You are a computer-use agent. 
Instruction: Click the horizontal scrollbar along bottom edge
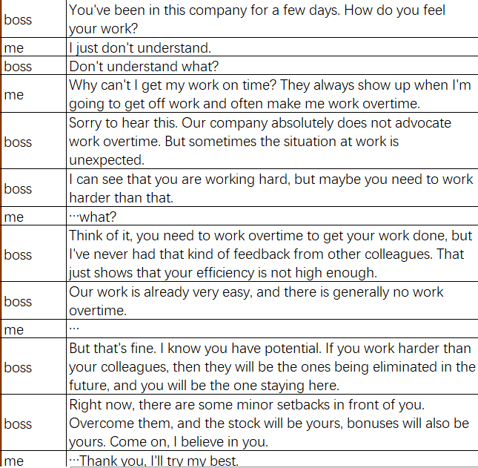pos(274,467)
